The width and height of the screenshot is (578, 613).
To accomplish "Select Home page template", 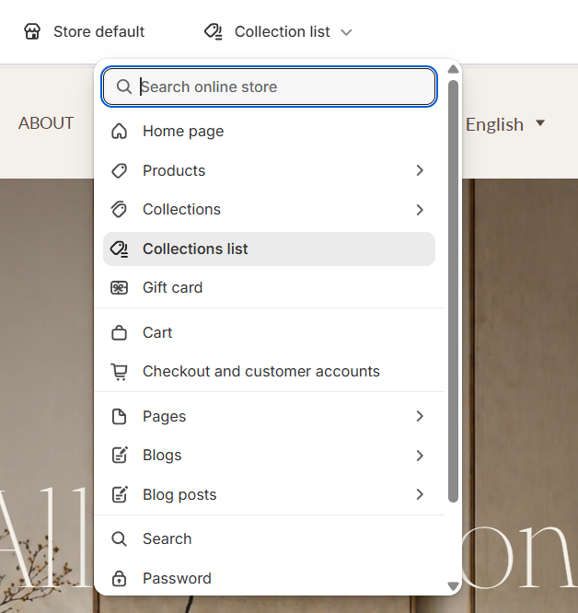I will click(x=269, y=132).
